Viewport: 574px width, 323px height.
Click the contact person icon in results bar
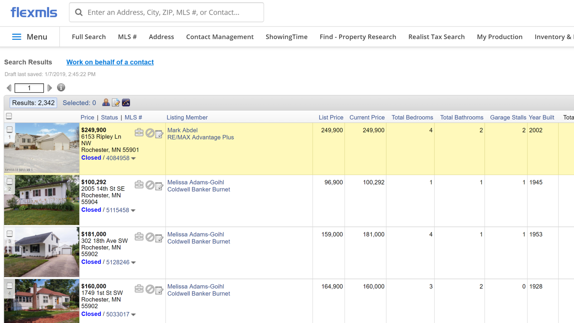pos(106,103)
